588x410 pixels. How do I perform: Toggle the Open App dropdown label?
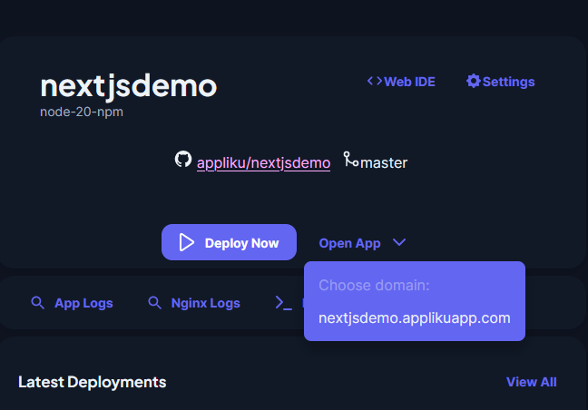(349, 243)
